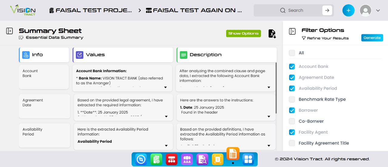This screenshot has height=167, width=388.
Task: Open the FAISAL TEST PROJE... breadcrumb
Action: click(91, 10)
